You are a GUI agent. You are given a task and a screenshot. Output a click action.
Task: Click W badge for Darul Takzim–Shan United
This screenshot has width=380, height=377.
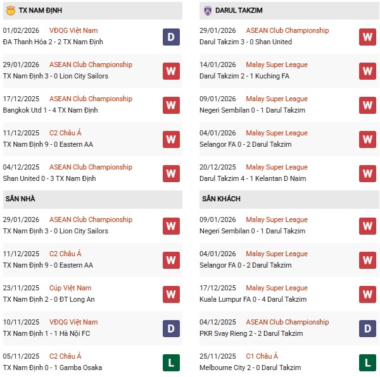(x=367, y=36)
